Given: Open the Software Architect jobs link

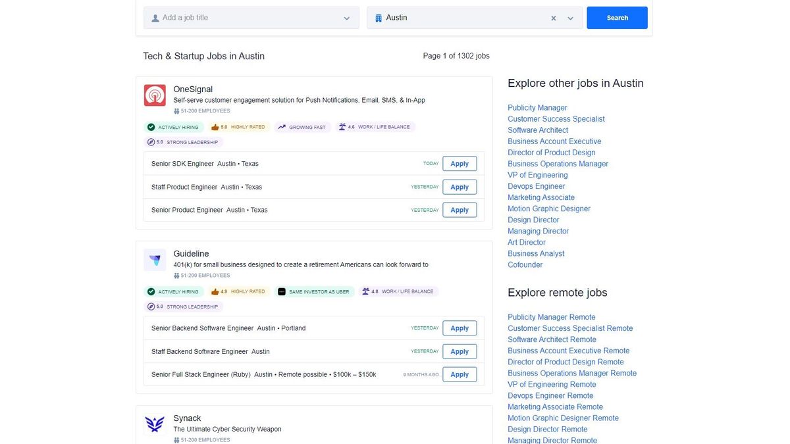Looking at the screenshot, I should point(538,130).
